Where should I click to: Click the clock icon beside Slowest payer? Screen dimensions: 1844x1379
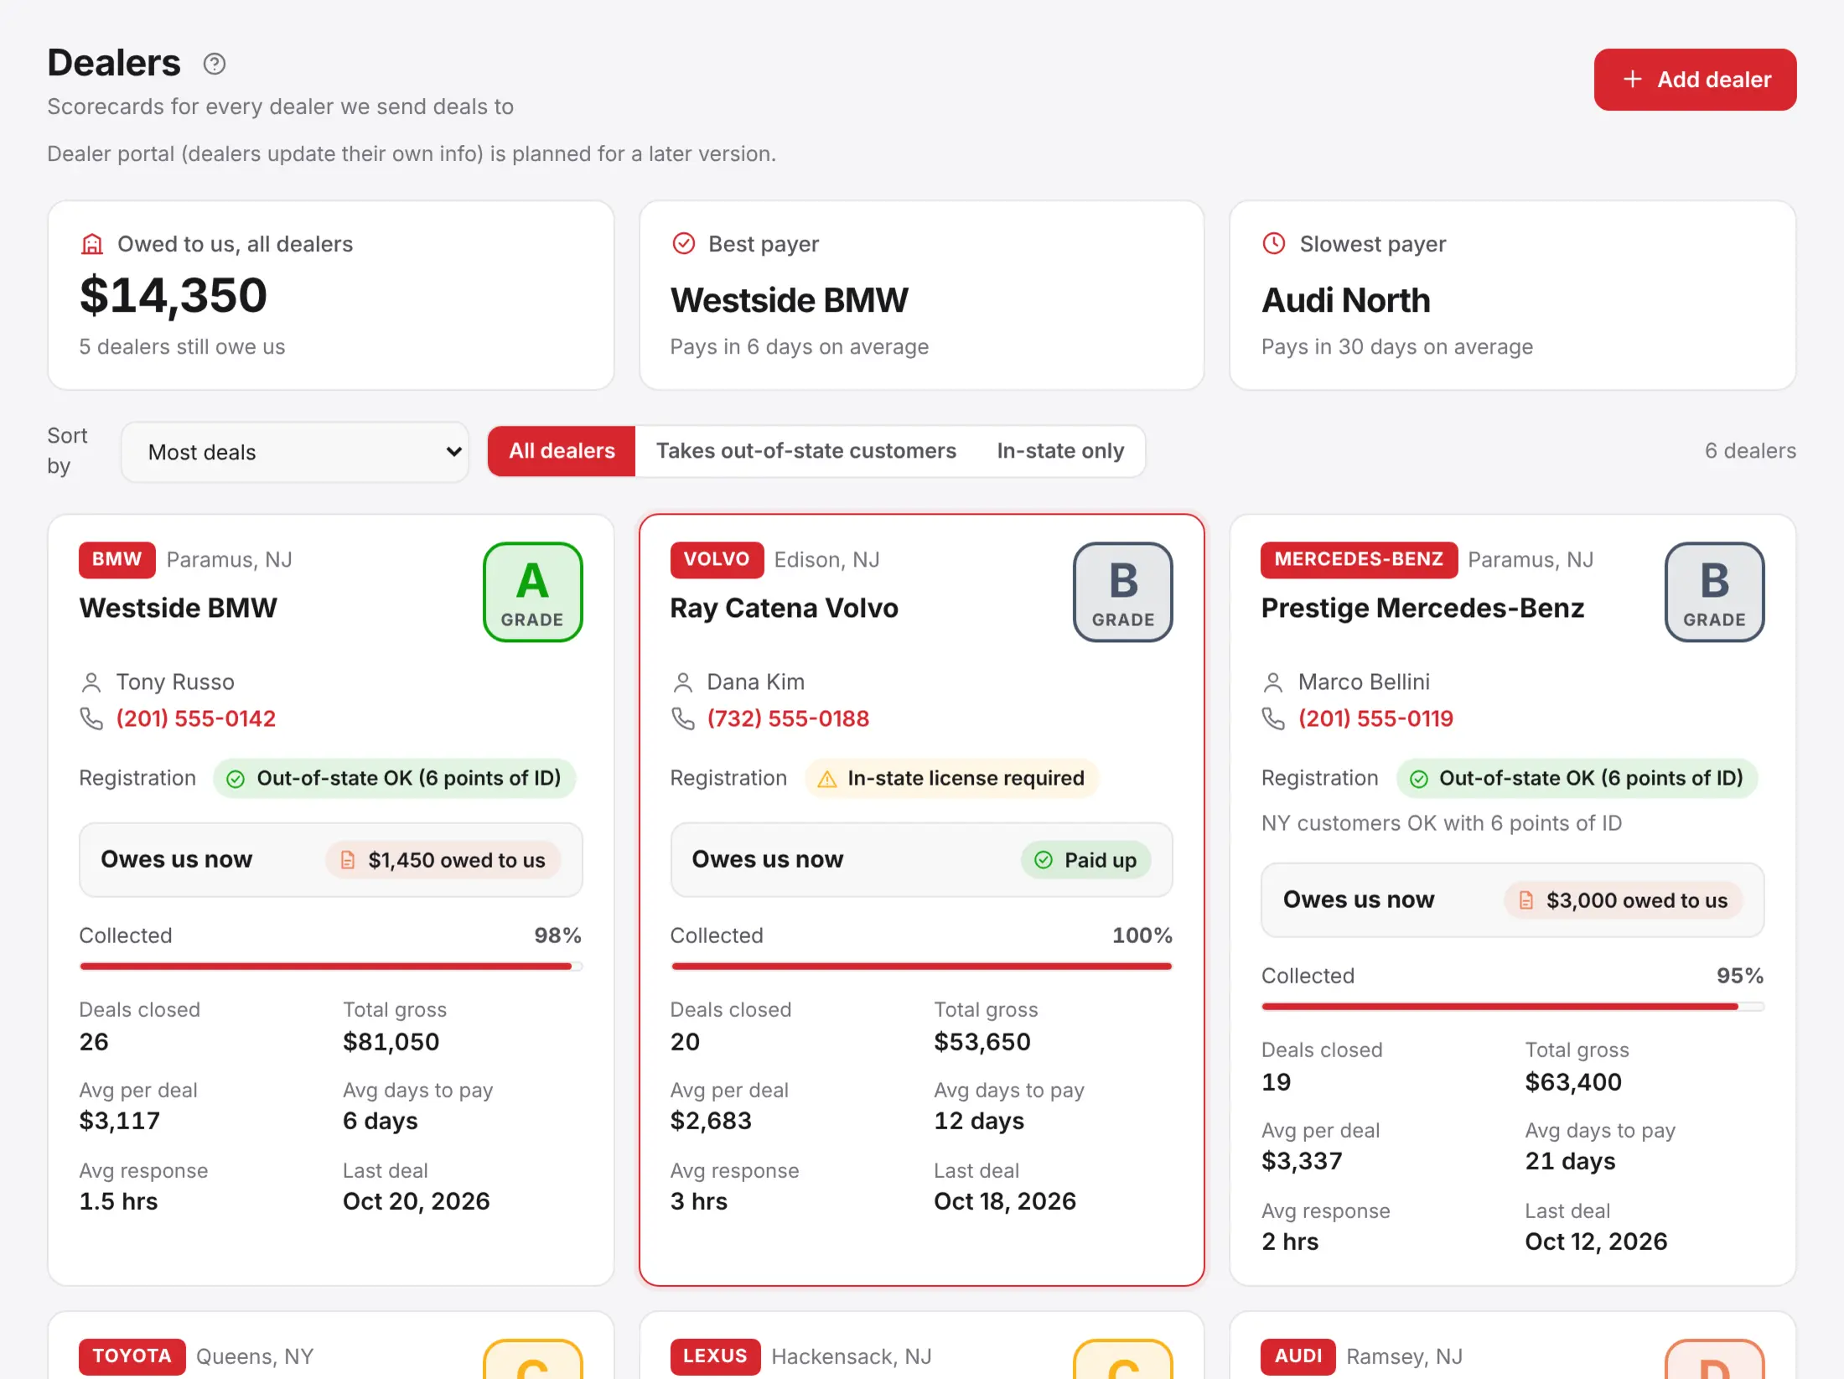(x=1274, y=243)
